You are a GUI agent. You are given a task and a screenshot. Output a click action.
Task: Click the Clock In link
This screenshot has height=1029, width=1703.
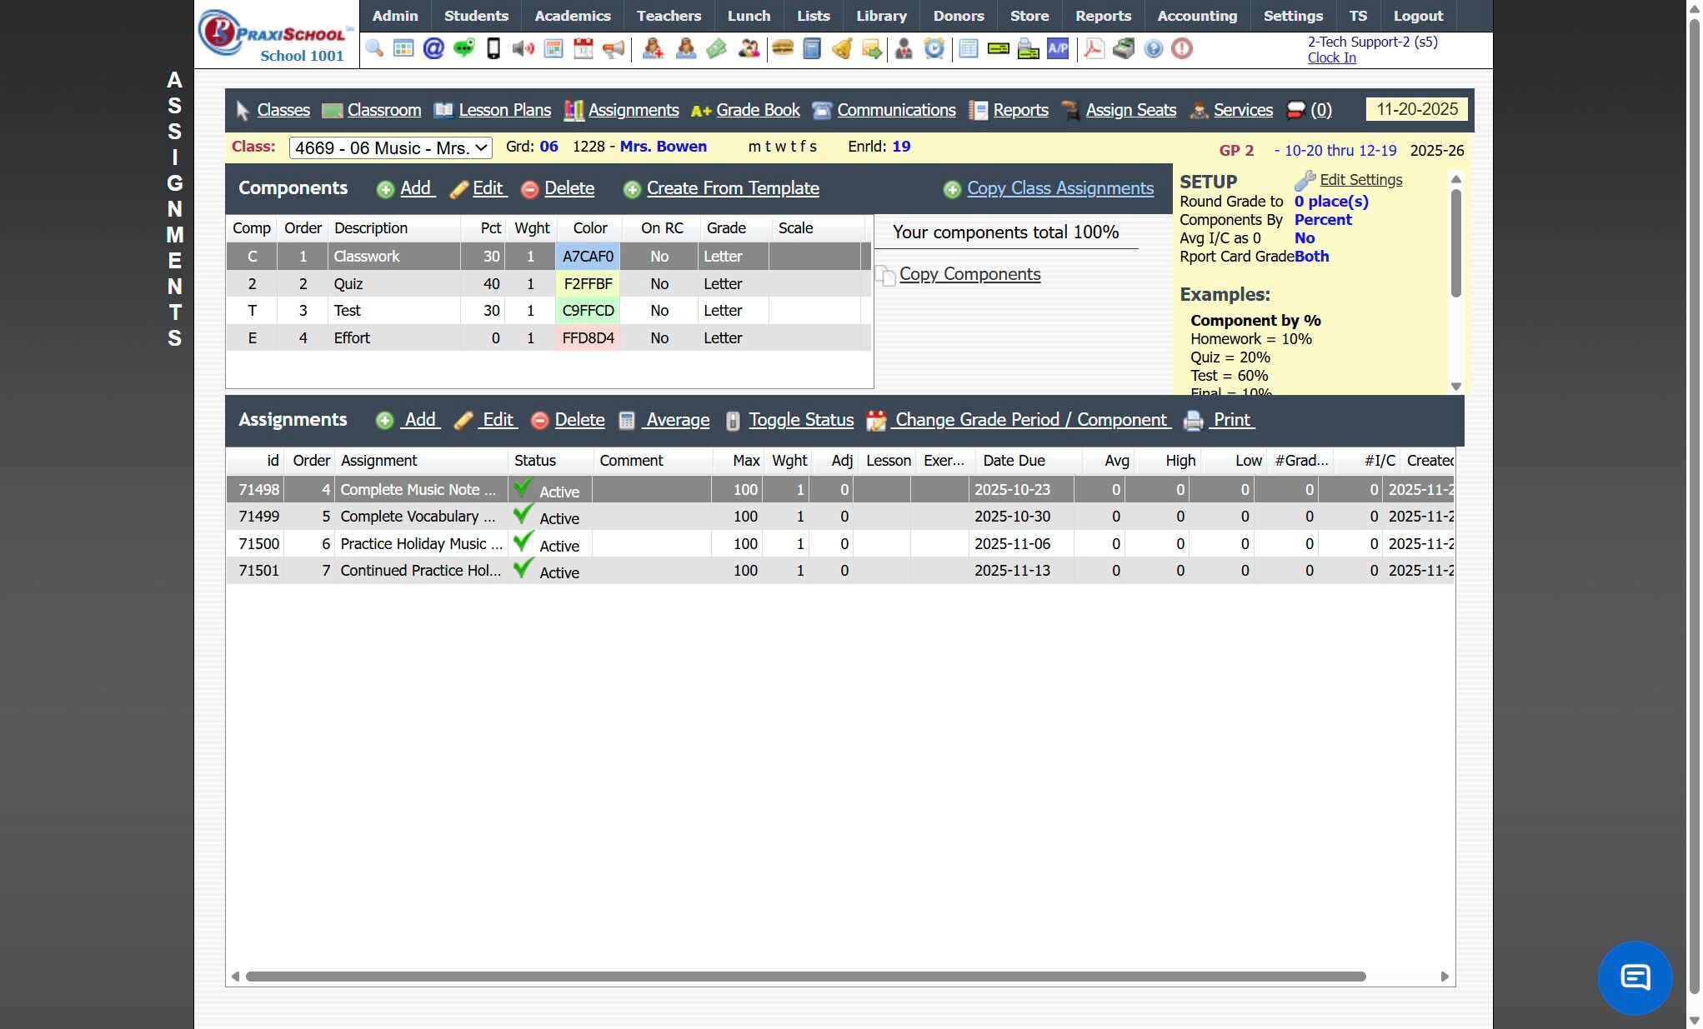(x=1331, y=57)
